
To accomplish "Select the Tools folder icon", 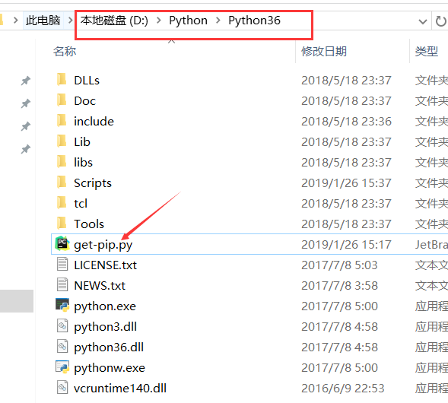I will (62, 224).
